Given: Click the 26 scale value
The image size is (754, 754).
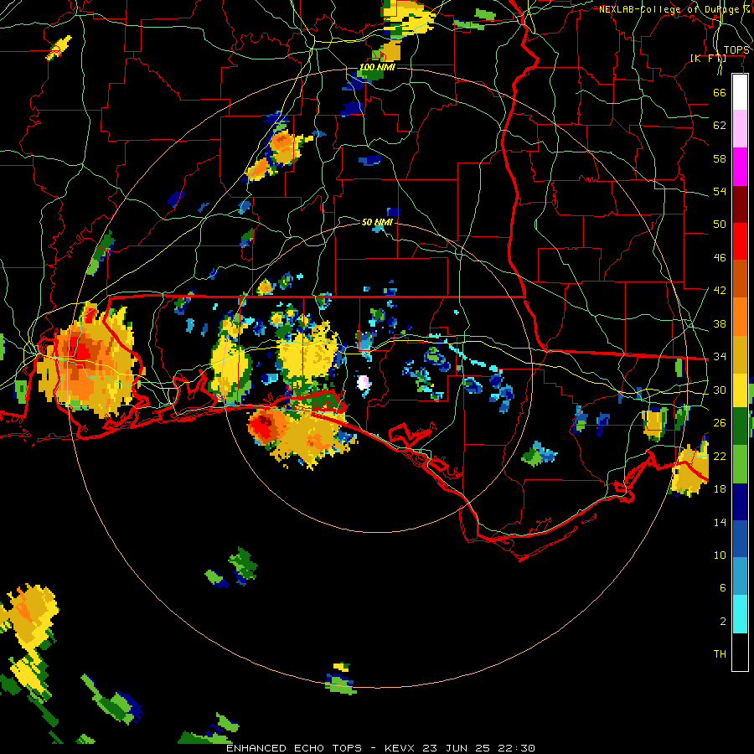Looking at the screenshot, I should 720,423.
